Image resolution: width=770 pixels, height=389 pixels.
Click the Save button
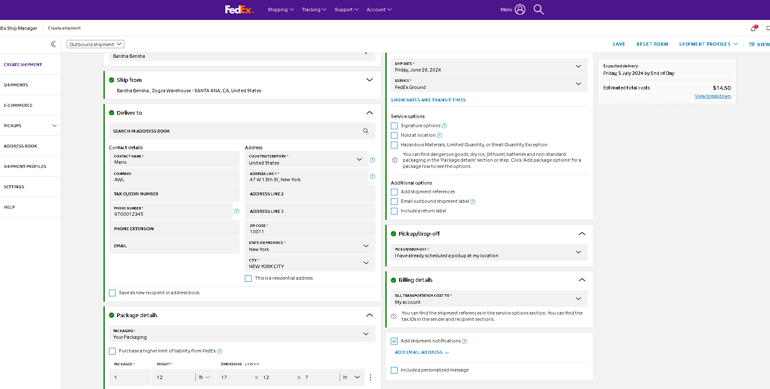tap(619, 44)
